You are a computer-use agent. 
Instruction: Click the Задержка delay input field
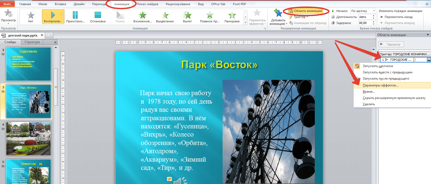[x=365, y=23]
